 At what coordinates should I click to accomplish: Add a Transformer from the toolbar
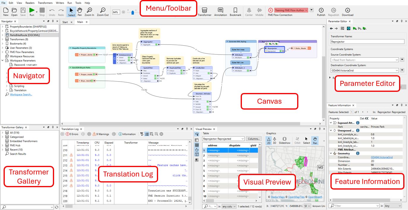coord(204,12)
